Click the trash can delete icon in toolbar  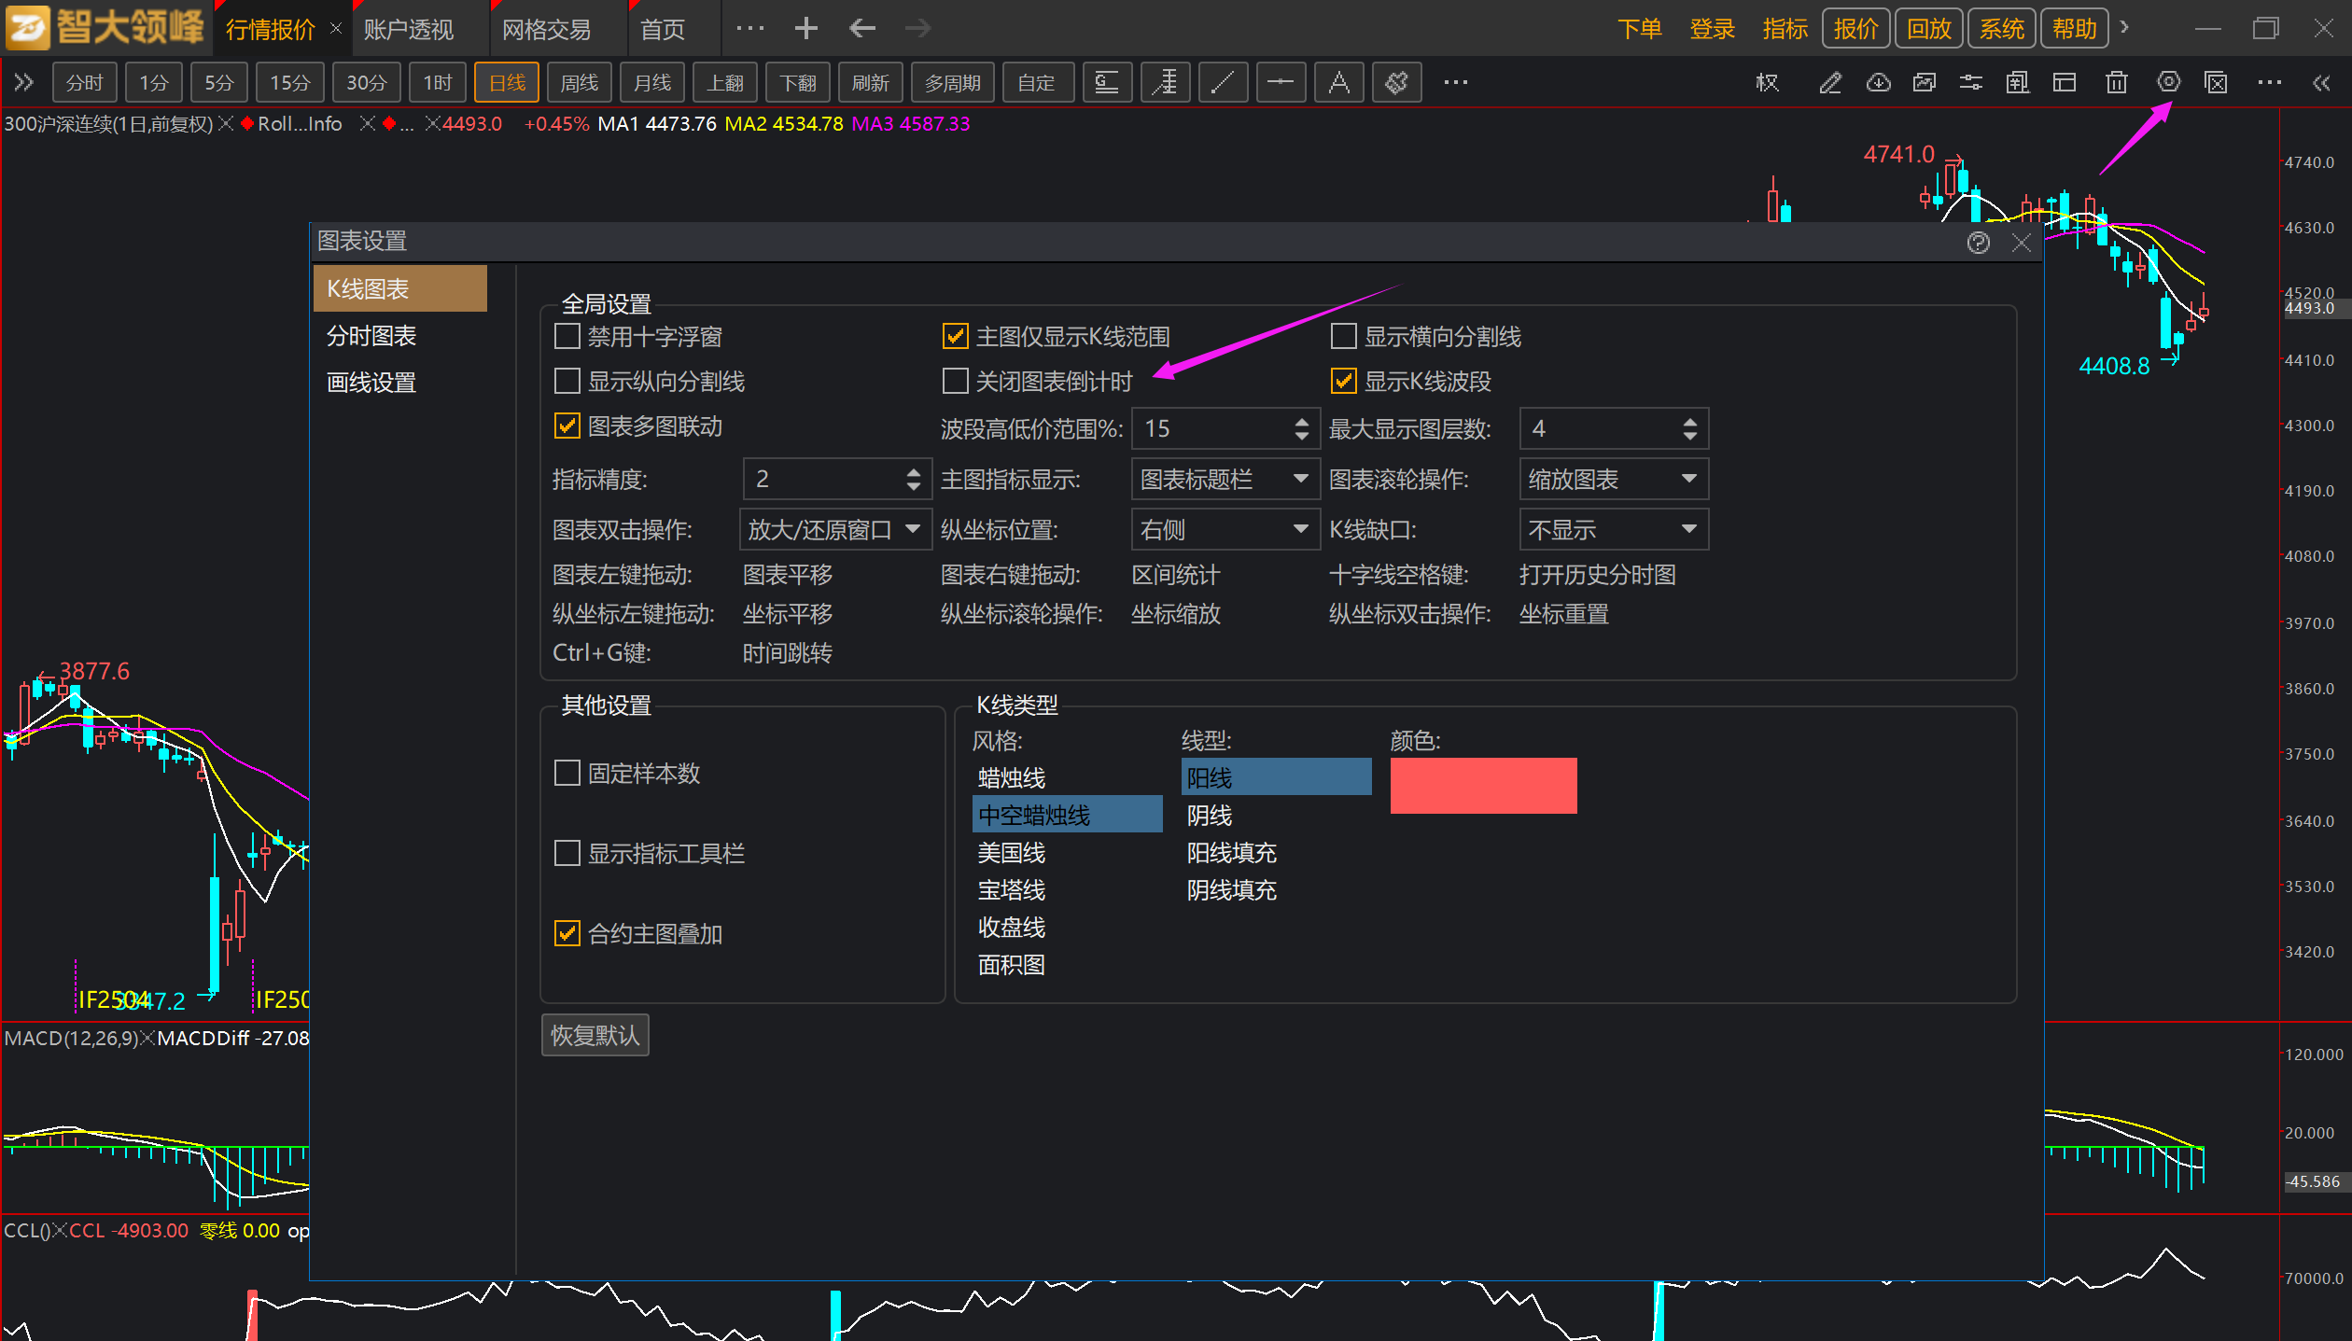[x=2116, y=83]
